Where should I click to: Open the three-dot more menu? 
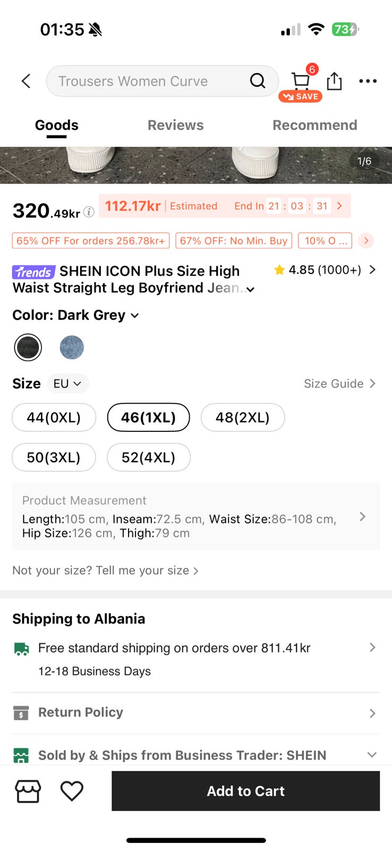pos(368,81)
